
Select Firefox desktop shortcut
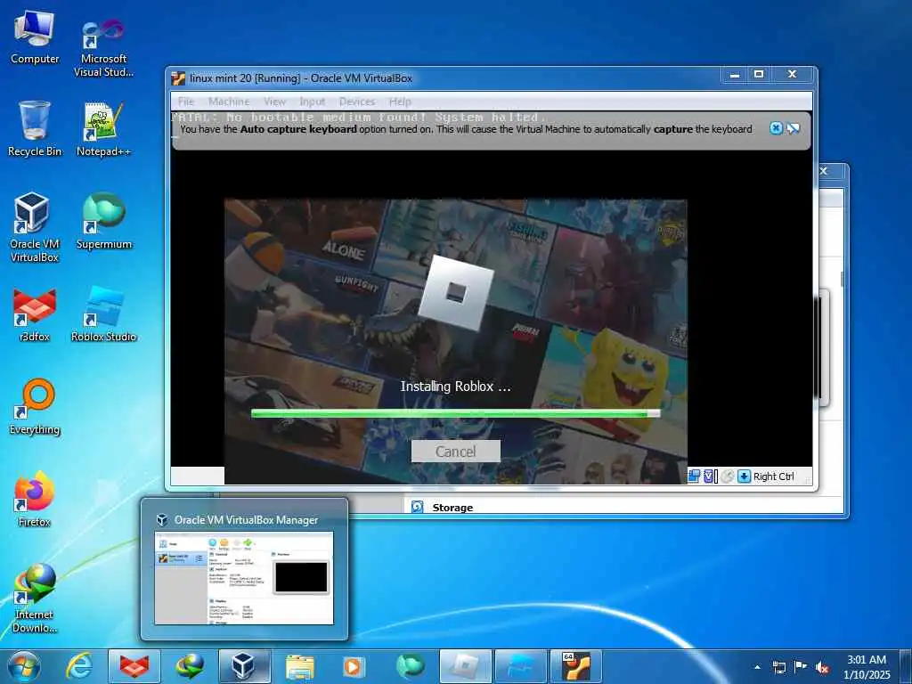35,499
